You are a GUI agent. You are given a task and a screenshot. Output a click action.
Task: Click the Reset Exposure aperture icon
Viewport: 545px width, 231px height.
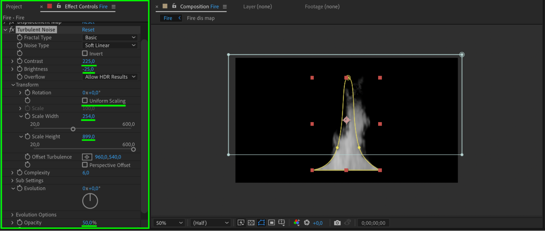(x=307, y=223)
